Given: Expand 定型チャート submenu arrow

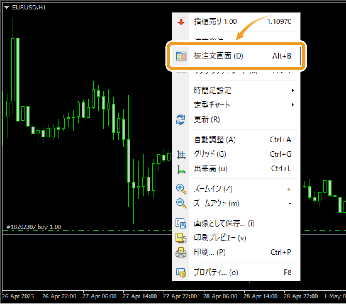Looking at the screenshot, I should point(293,105).
